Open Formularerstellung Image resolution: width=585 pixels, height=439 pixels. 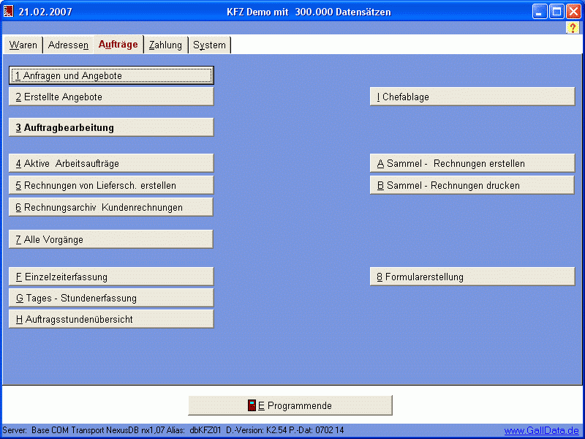pos(472,277)
